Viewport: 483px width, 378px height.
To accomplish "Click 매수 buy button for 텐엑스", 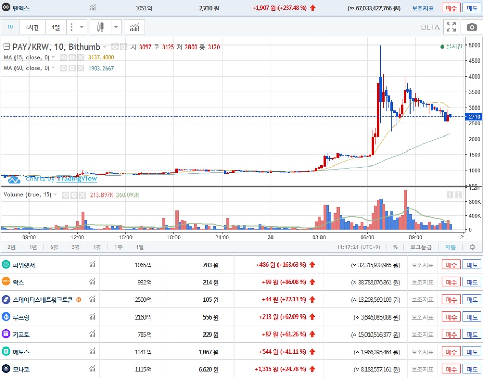I will 451,8.
